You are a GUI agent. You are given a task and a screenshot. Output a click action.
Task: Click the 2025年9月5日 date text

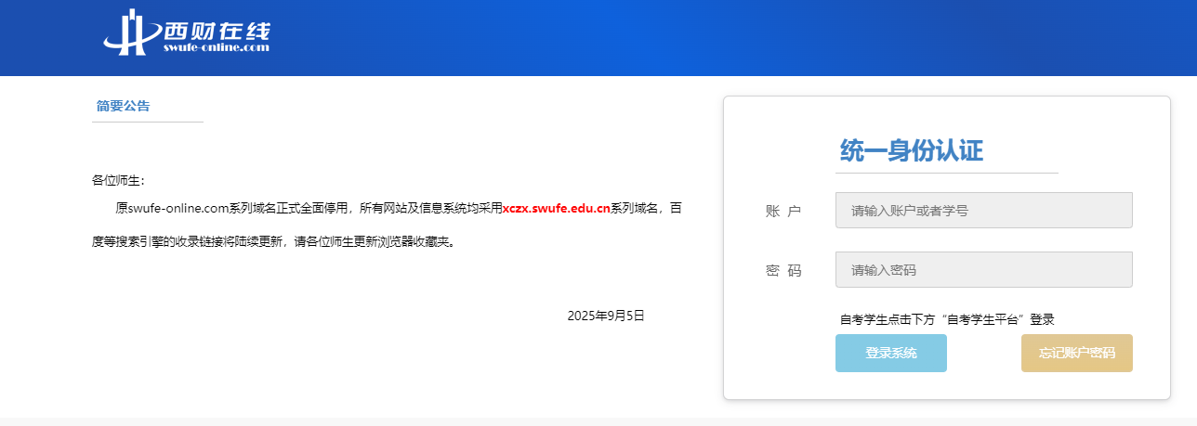tap(605, 316)
